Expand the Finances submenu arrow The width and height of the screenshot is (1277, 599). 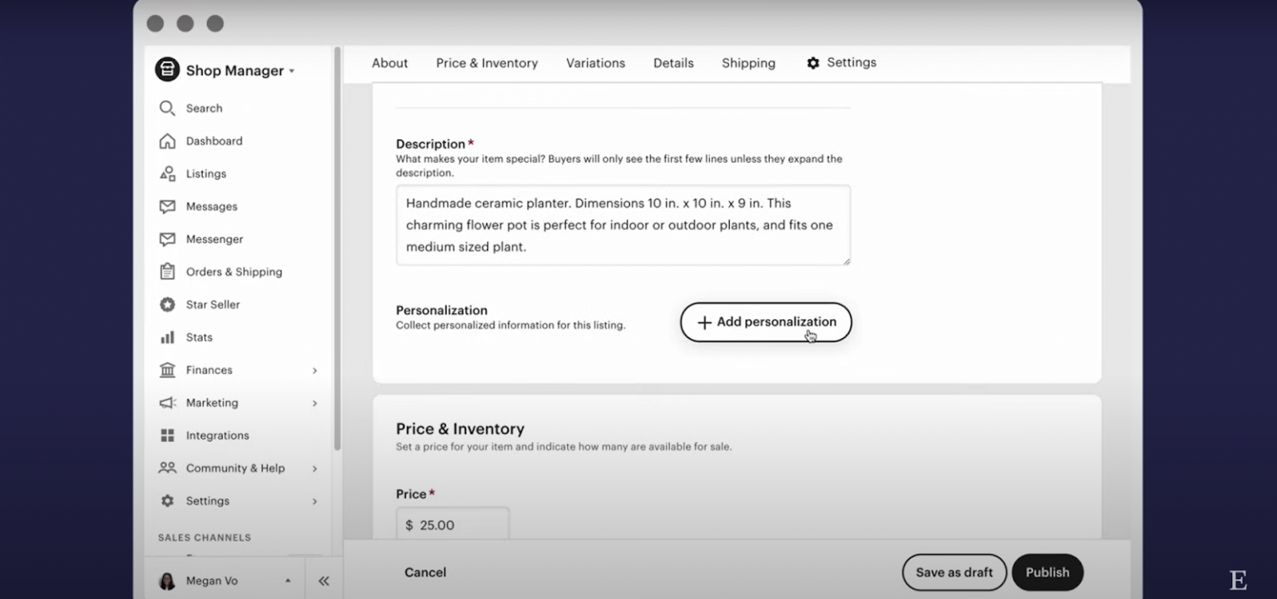pyautogui.click(x=314, y=371)
